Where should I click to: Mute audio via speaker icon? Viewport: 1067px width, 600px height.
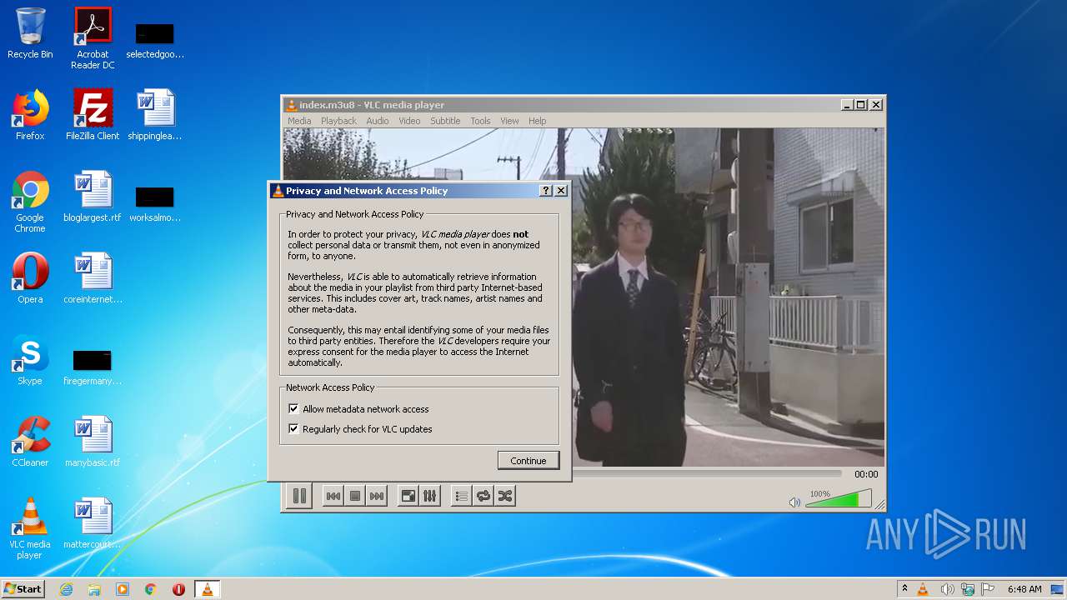[x=794, y=502]
